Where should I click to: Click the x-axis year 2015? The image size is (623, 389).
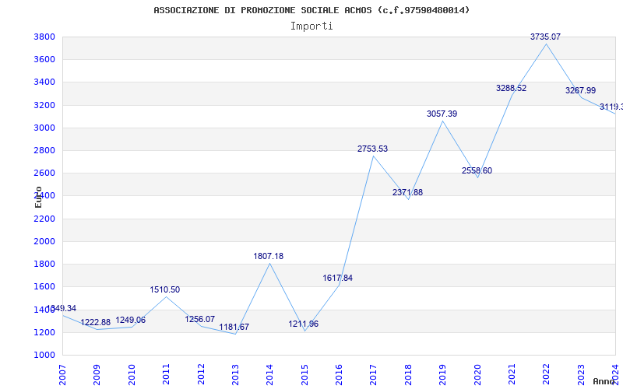[x=304, y=375]
